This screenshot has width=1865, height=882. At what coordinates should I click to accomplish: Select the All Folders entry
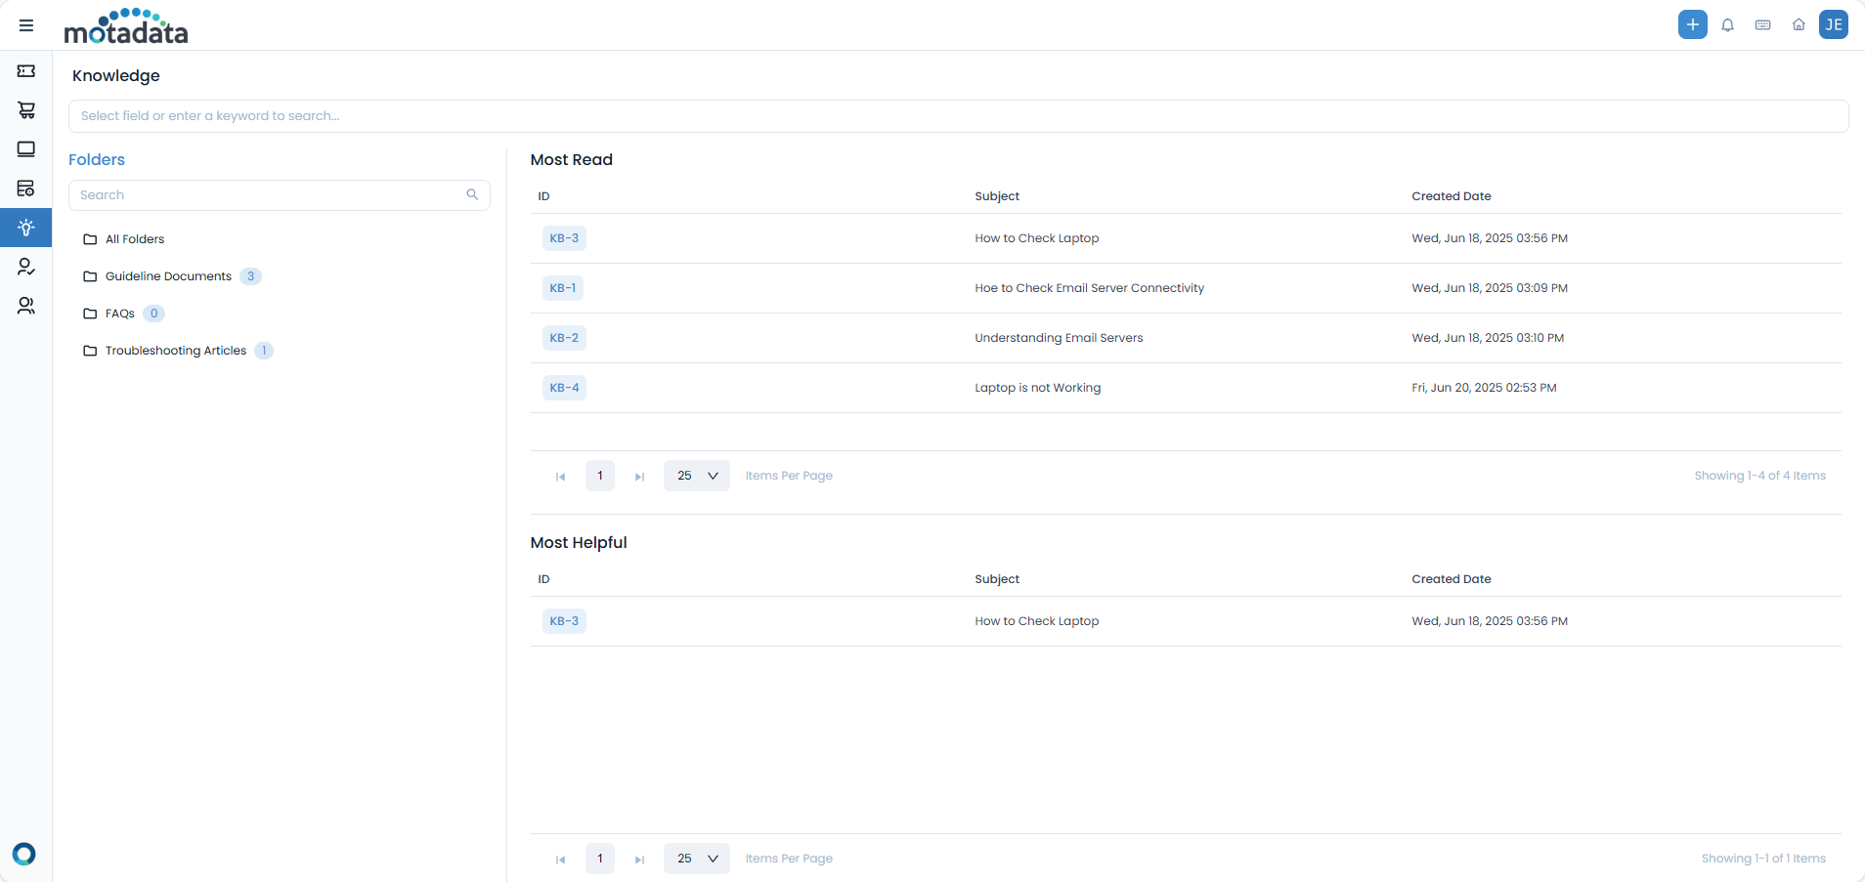[x=135, y=238]
